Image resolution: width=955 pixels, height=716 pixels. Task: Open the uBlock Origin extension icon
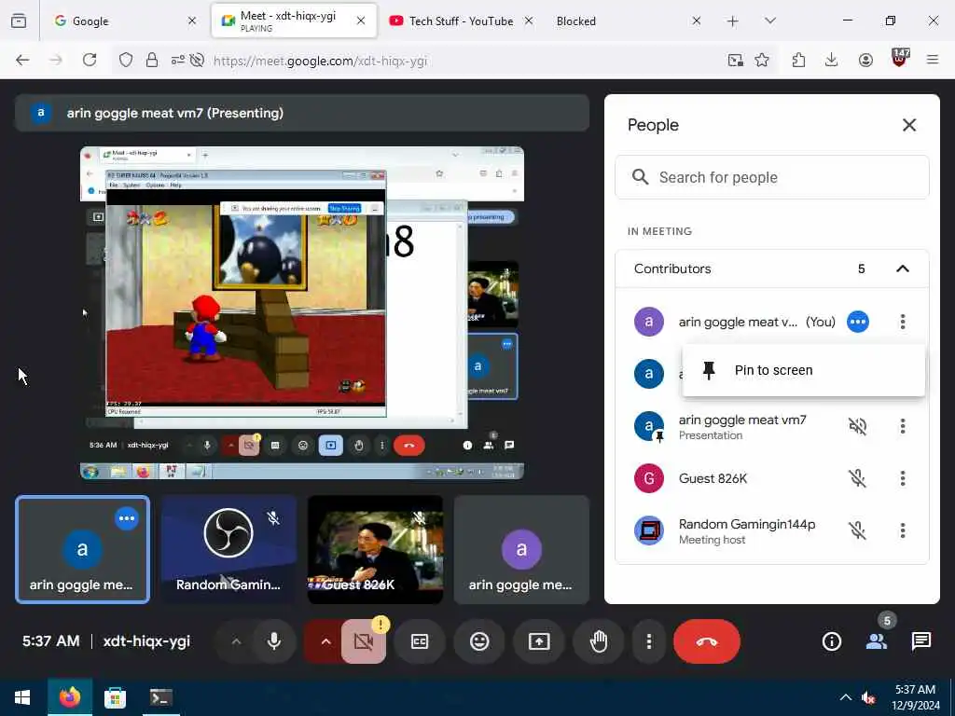[899, 59]
